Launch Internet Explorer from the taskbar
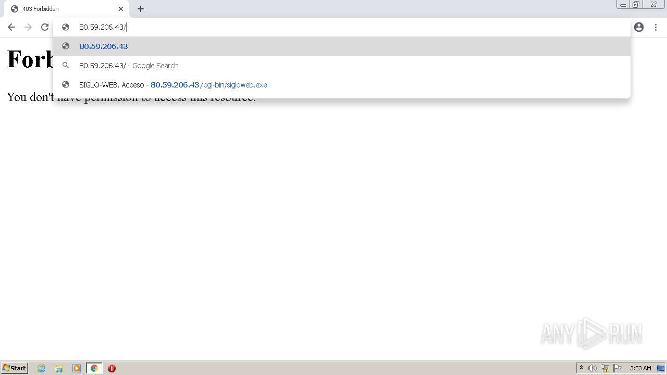This screenshot has width=667, height=375. click(x=42, y=368)
